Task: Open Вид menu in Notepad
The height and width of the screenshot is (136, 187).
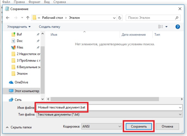Action: click(47, 2)
